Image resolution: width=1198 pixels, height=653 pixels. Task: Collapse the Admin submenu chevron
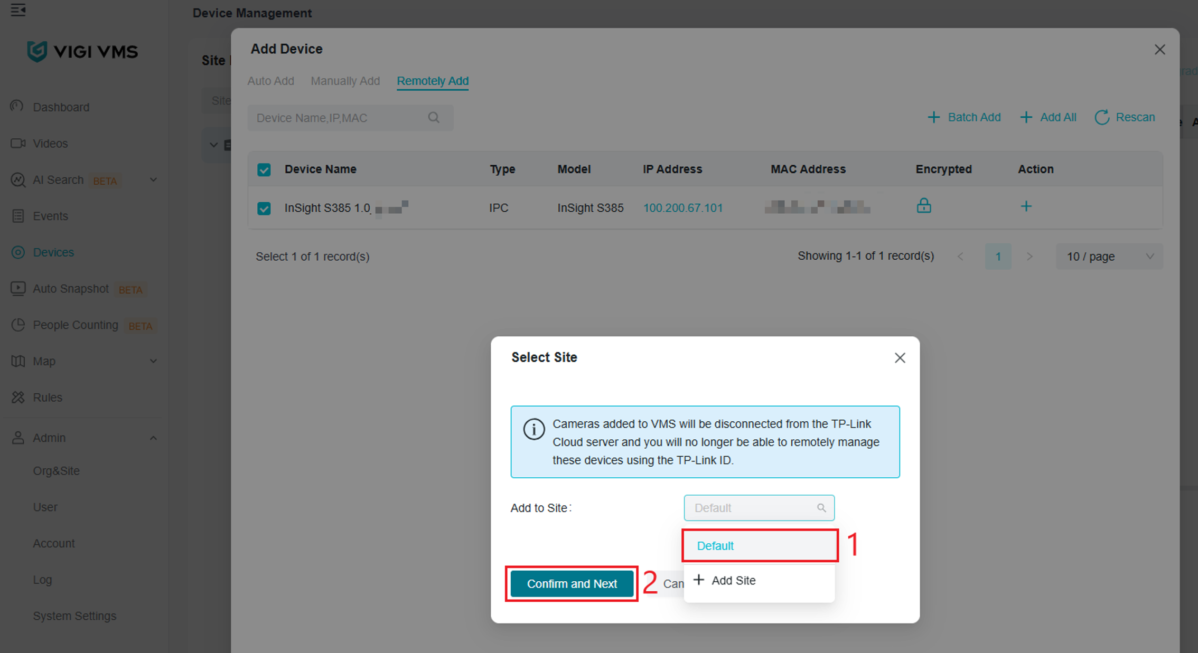(x=153, y=438)
